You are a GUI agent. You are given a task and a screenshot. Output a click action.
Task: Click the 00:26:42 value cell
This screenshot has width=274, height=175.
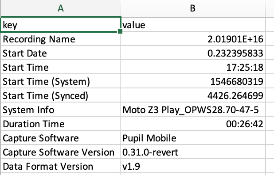(193, 124)
